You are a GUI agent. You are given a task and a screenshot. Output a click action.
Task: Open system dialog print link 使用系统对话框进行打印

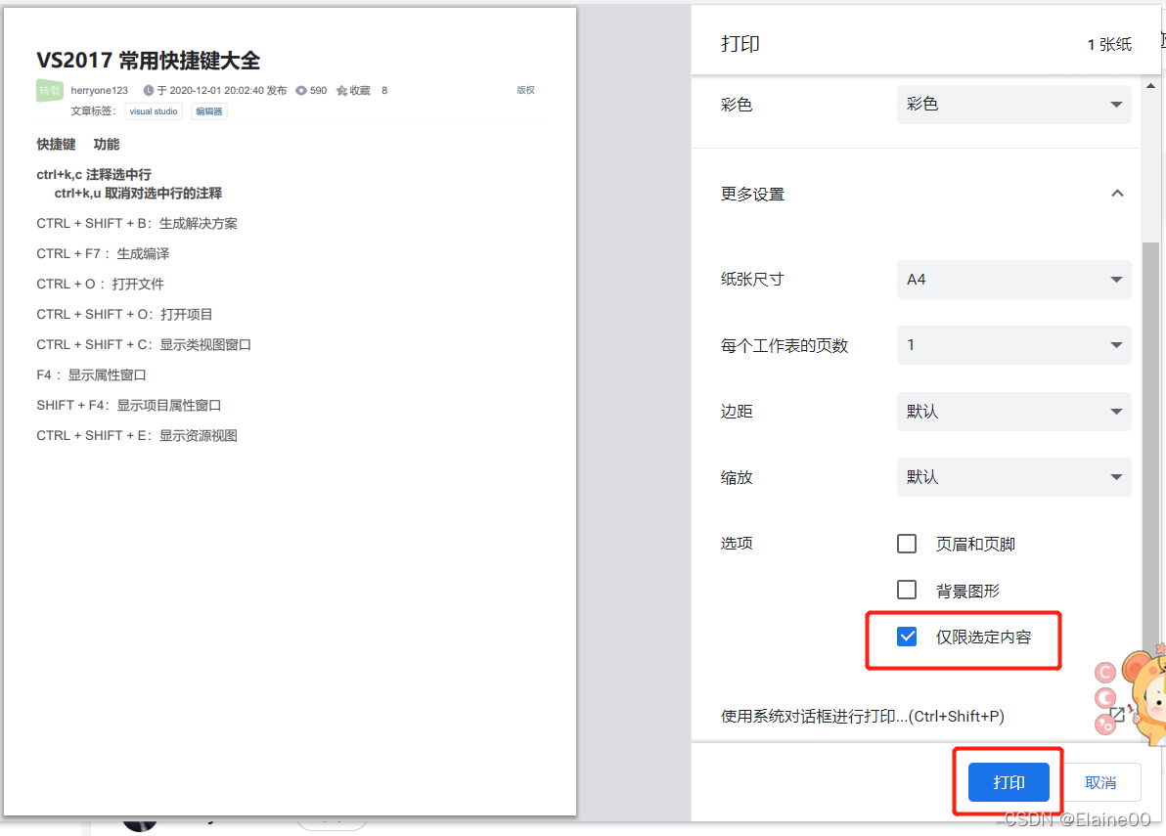point(862,717)
